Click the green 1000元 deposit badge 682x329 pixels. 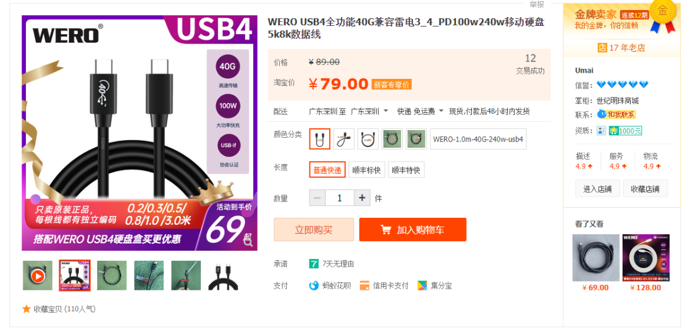[x=625, y=130]
